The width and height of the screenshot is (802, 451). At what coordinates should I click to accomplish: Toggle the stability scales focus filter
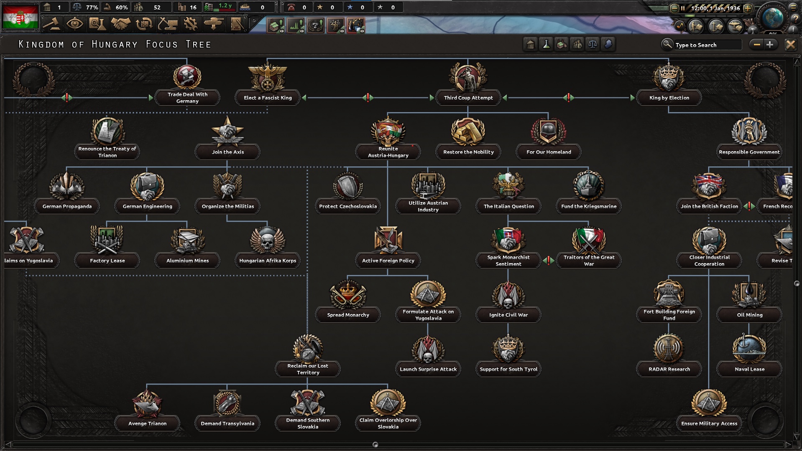click(x=593, y=44)
